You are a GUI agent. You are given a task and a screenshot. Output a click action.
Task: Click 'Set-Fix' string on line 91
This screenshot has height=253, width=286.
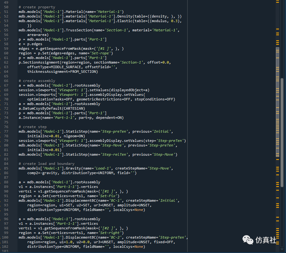(x=108, y=196)
